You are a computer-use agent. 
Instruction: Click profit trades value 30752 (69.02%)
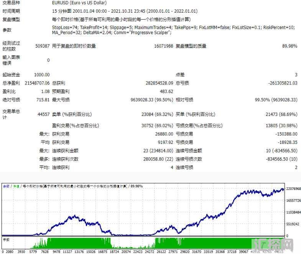click(x=157, y=125)
